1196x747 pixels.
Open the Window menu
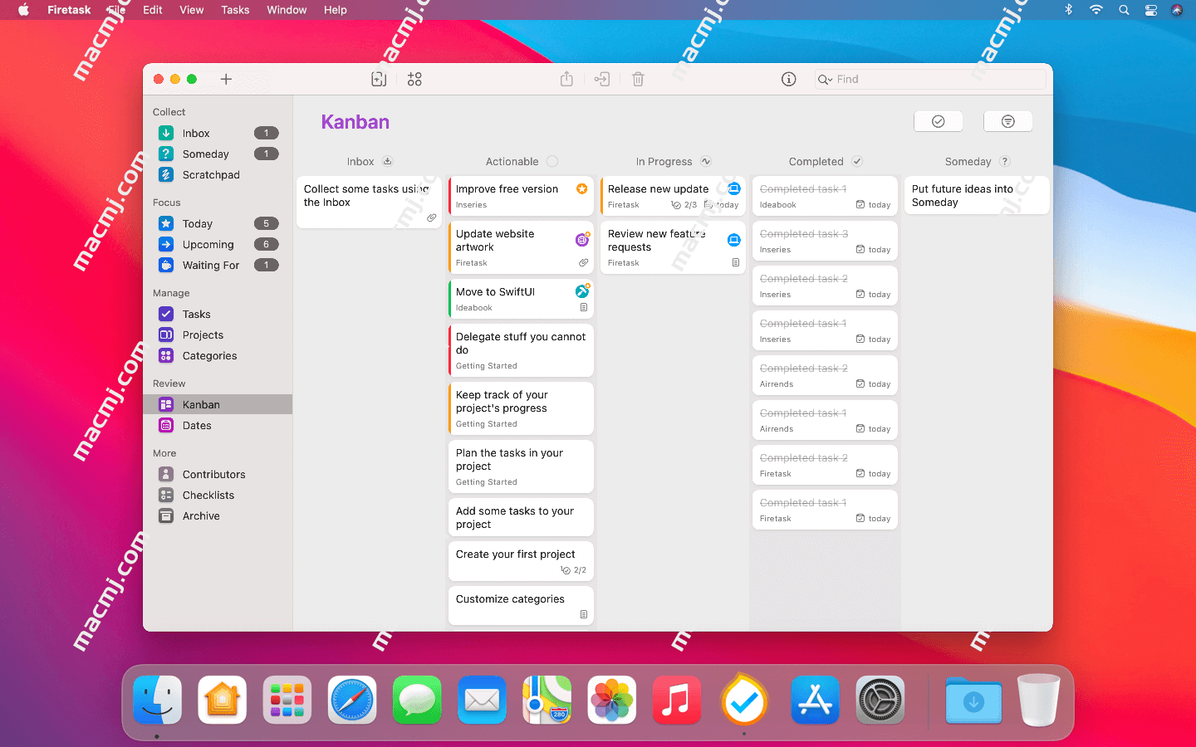(x=287, y=10)
